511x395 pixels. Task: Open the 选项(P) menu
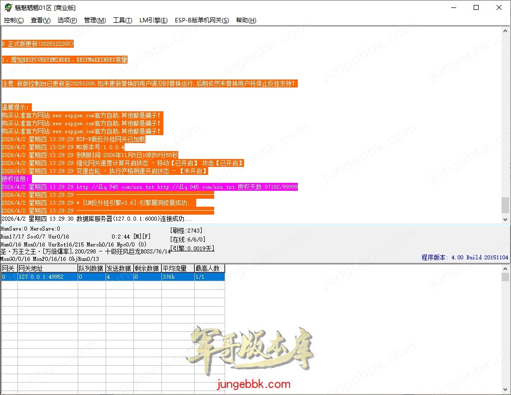coord(67,20)
